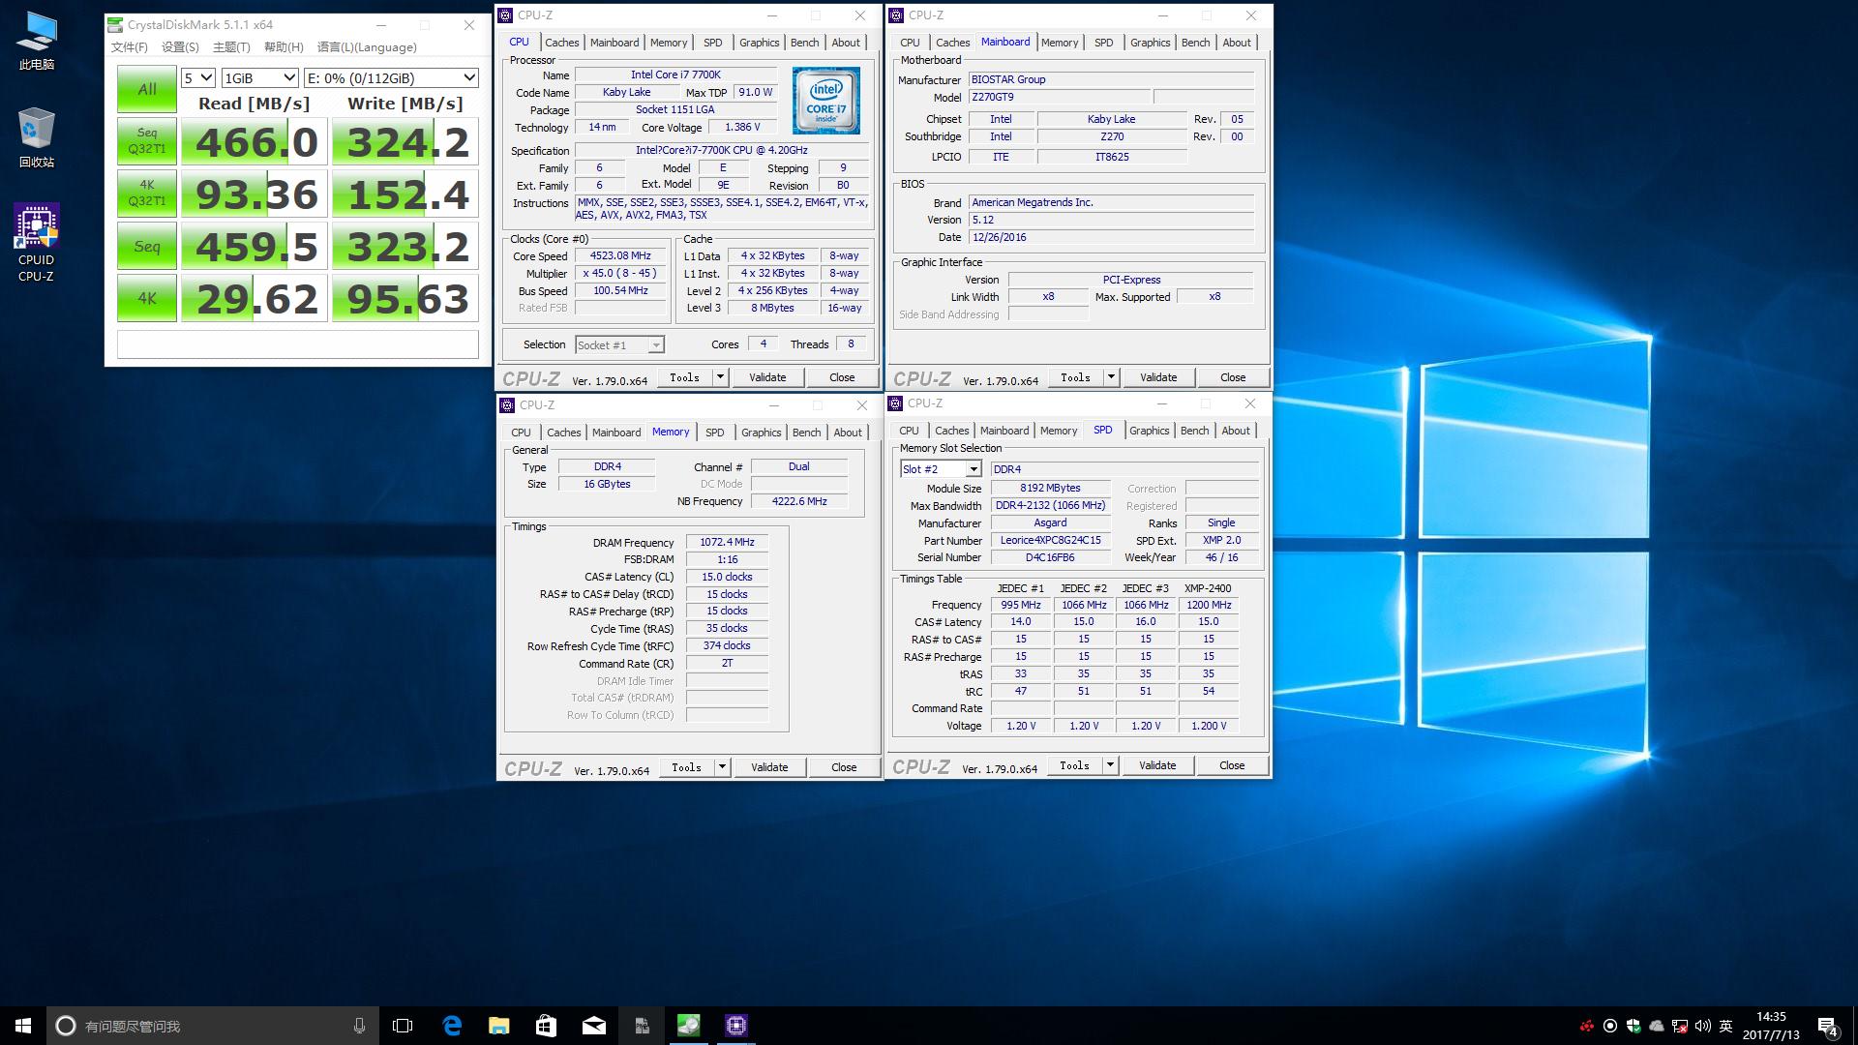
Task: Open File Explorer from taskbar
Action: pos(498,1026)
